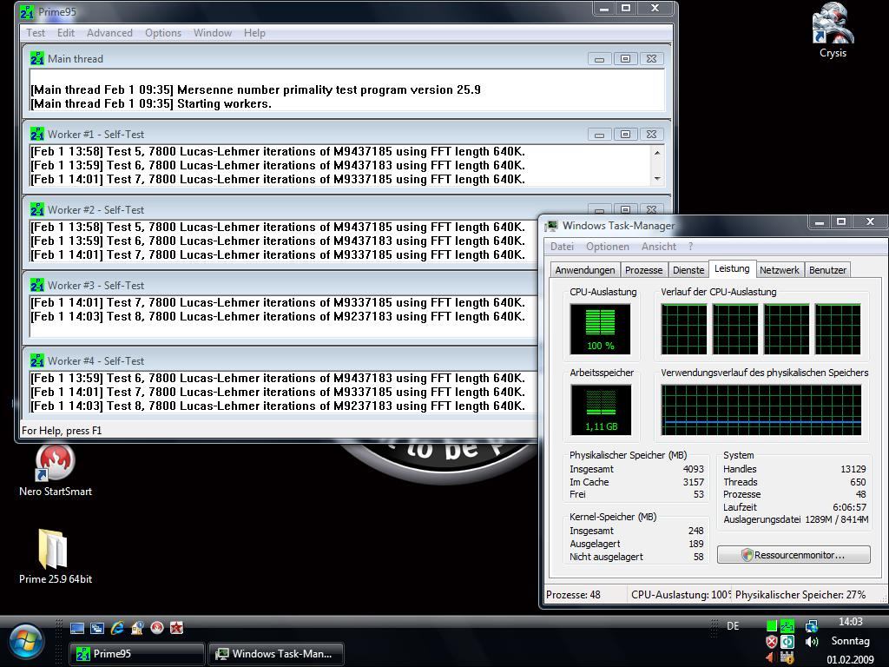Screen dimensions: 889x667
Task: Click the Worker #4 window icon
Action: point(36,360)
